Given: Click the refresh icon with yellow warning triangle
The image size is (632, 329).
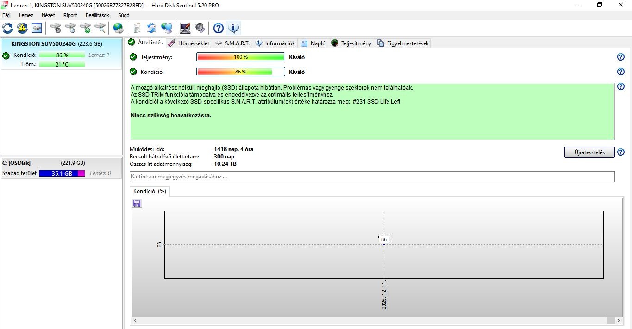Looking at the screenshot, I should [x=22, y=28].
